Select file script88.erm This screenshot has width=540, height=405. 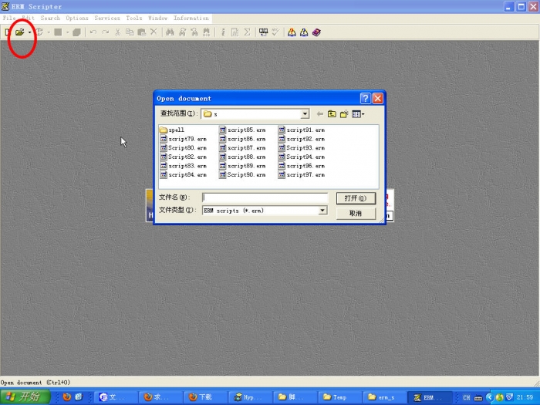pyautogui.click(x=242, y=157)
